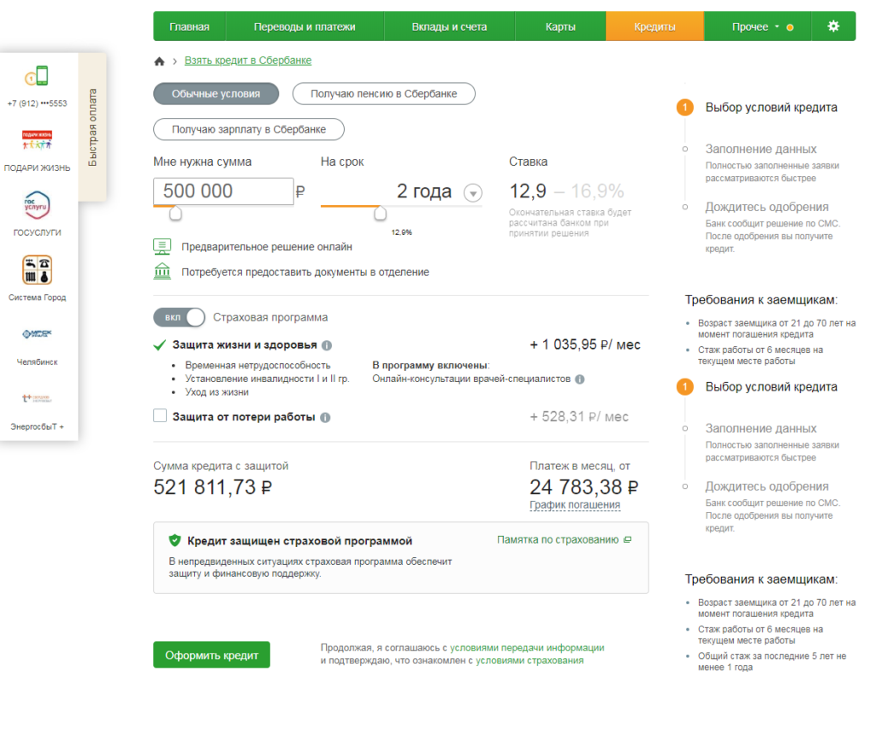Viewport: 876px width, 729px height.
Task: Open the Переводы и платежи tab
Action: click(x=305, y=26)
